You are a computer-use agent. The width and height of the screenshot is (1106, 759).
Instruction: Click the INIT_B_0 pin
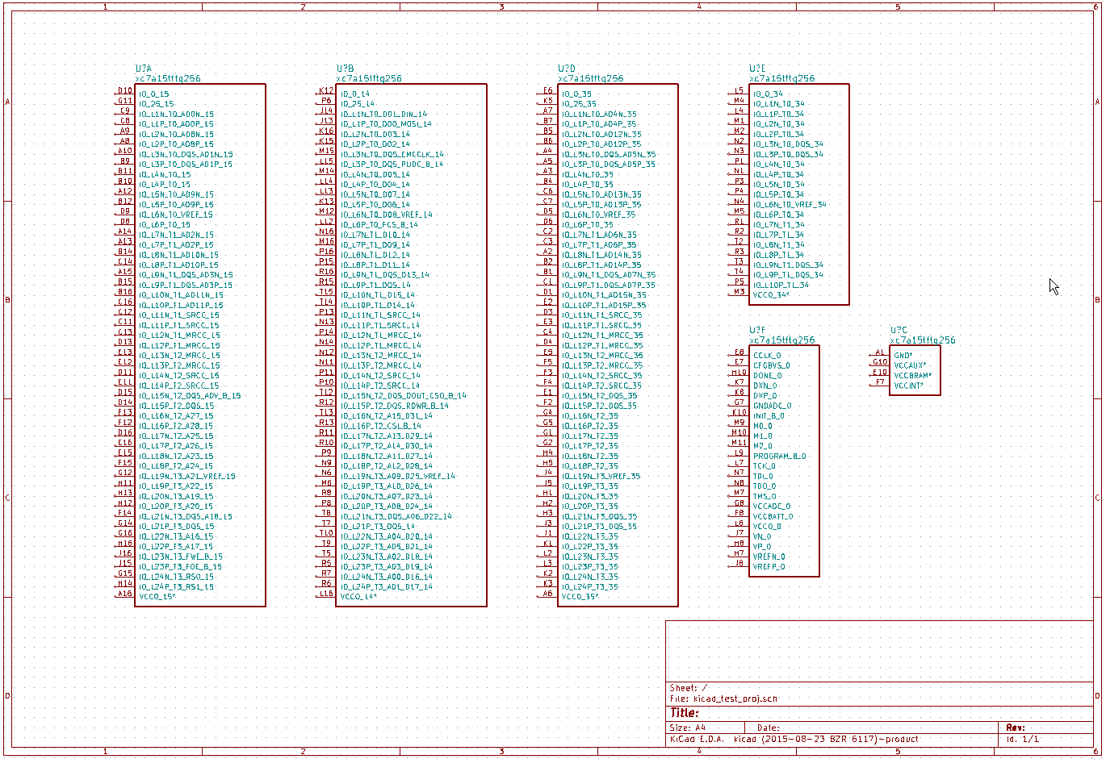[x=769, y=416]
